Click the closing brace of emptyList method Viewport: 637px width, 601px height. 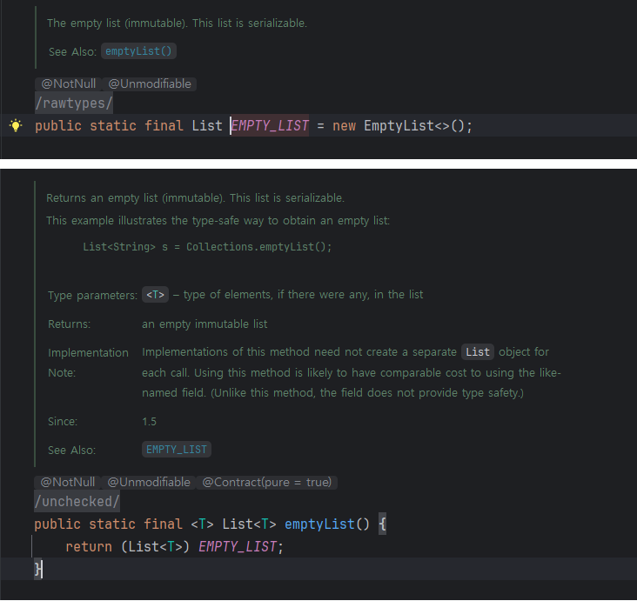tap(37, 569)
